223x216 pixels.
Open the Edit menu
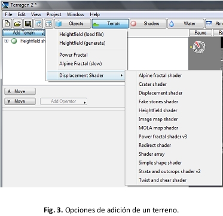coord(22,14)
